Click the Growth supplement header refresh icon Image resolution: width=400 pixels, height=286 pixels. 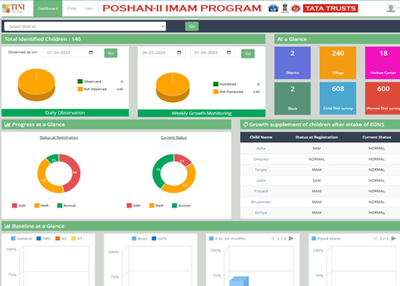[245, 124]
